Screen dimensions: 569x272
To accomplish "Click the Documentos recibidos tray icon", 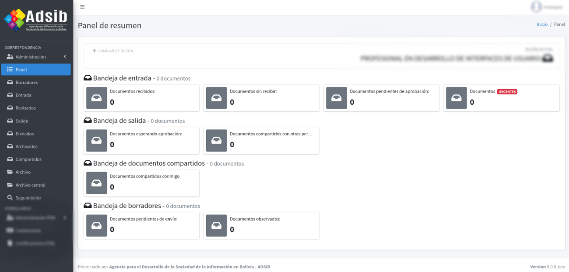I will point(96,98).
